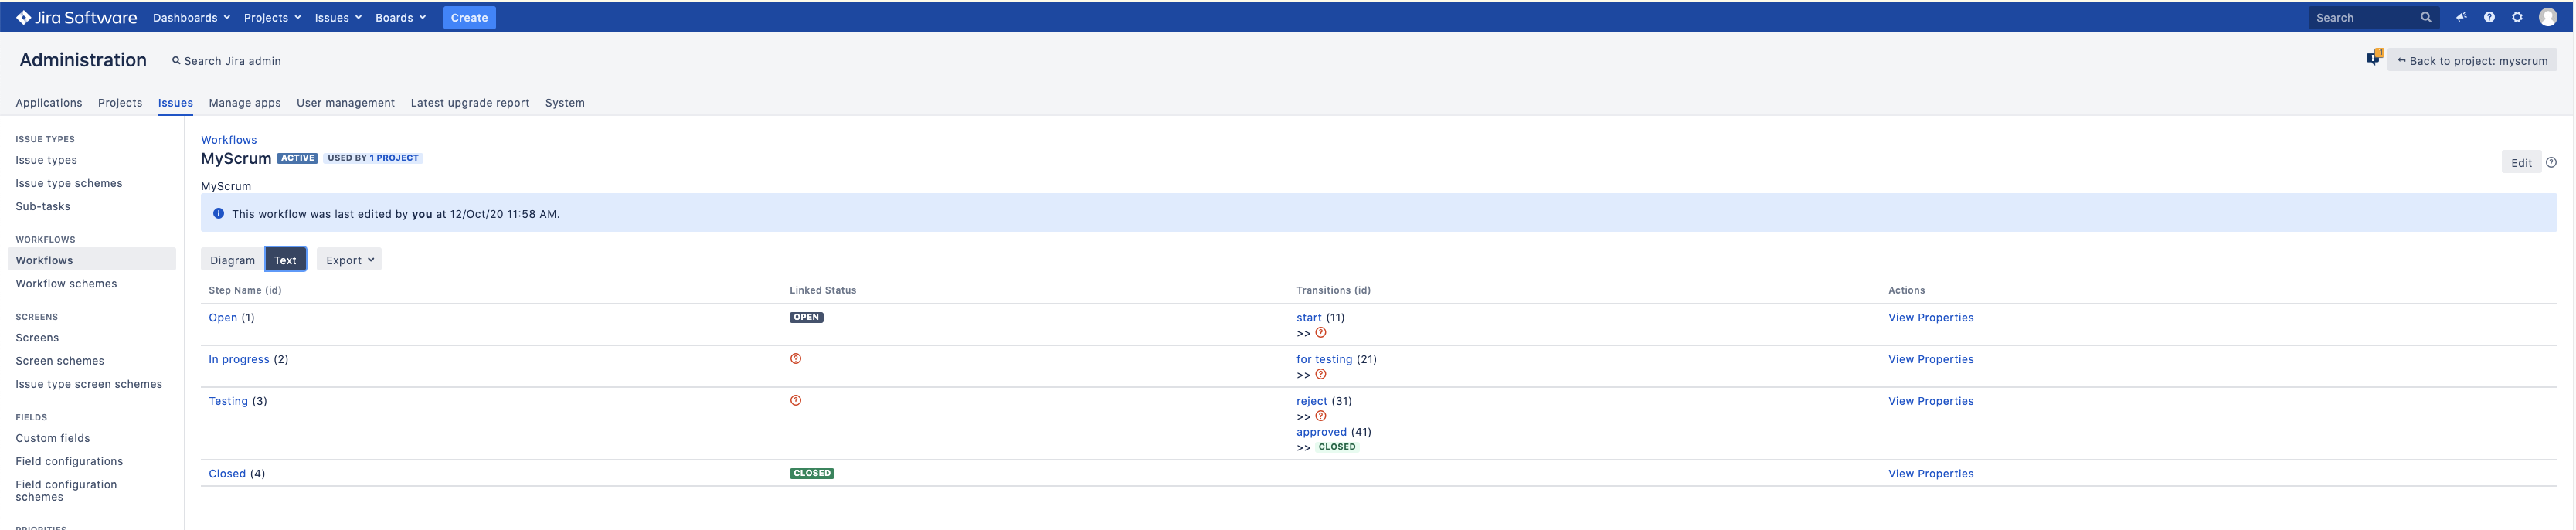
Task: Open Issue type schemes in sidebar
Action: (x=69, y=183)
